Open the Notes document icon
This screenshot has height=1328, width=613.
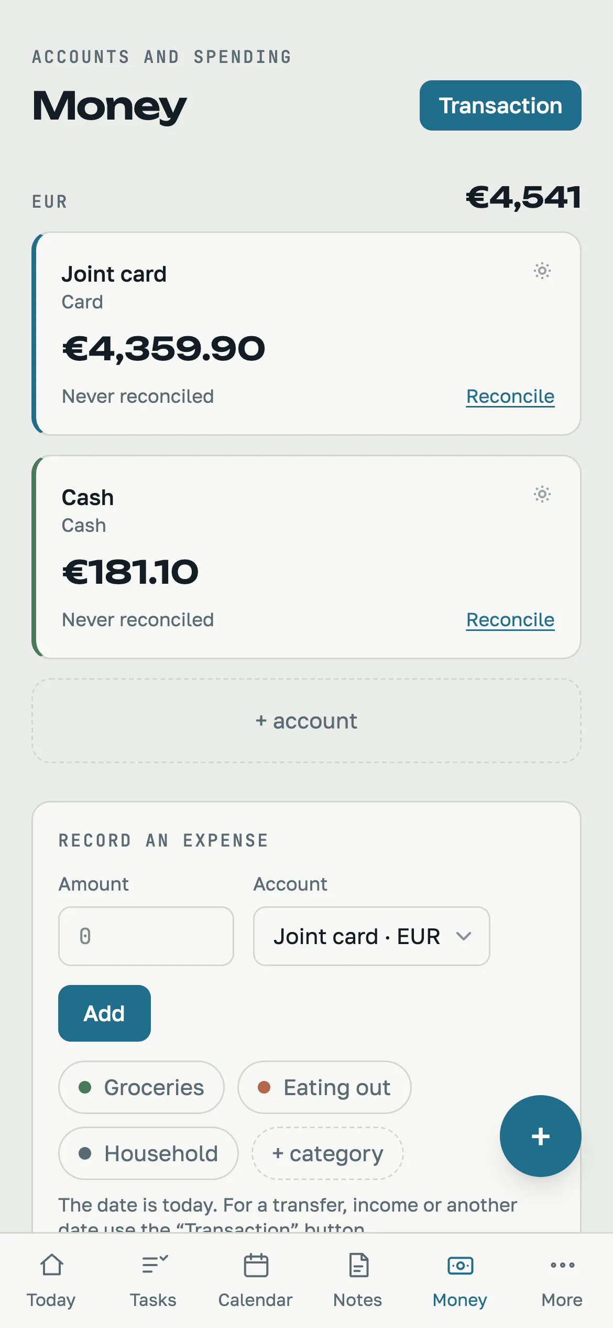tap(358, 1265)
